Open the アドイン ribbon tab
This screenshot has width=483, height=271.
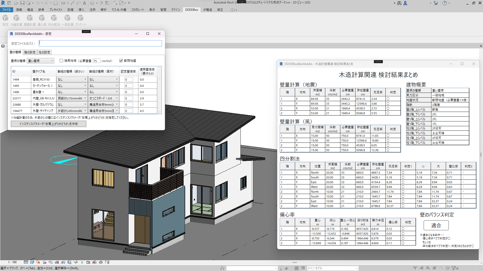tap(176, 10)
